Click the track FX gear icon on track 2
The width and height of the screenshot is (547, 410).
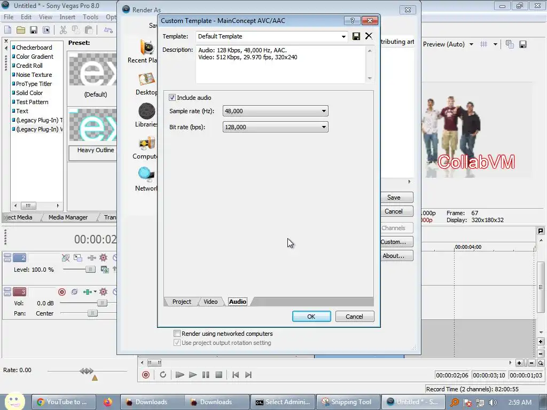pyautogui.click(x=103, y=258)
